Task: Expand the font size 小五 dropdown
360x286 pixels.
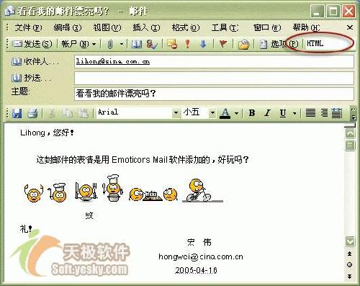Action: 212,112
